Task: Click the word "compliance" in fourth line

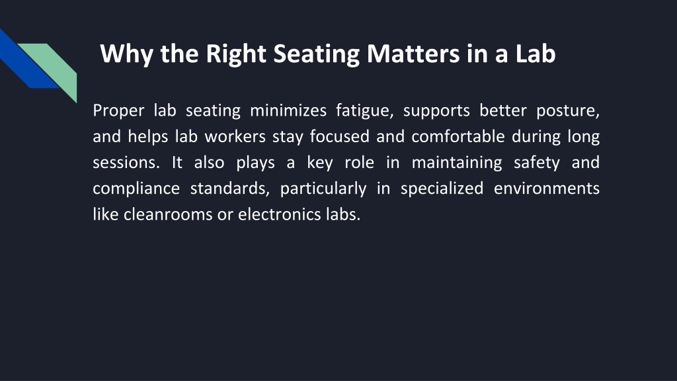Action: [136, 189]
